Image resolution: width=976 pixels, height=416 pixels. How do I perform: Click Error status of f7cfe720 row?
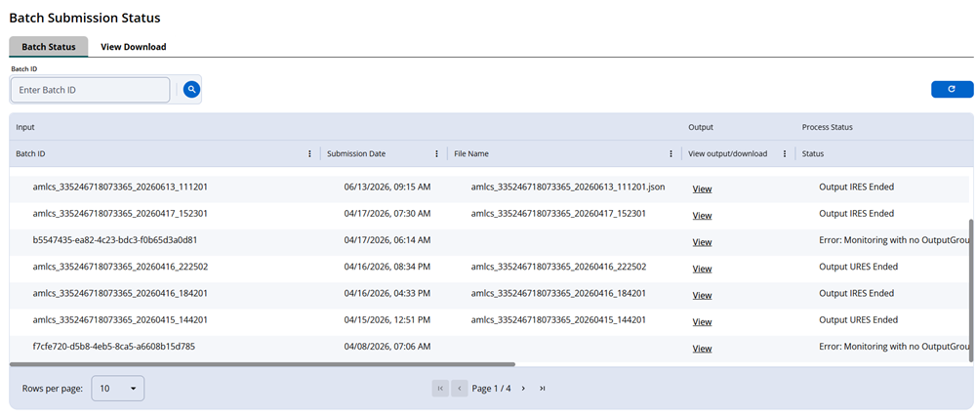pyautogui.click(x=894, y=347)
